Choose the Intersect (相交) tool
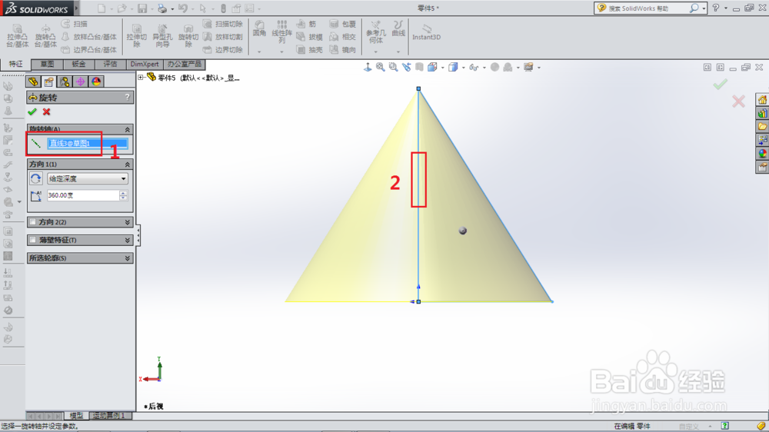 (x=342, y=37)
